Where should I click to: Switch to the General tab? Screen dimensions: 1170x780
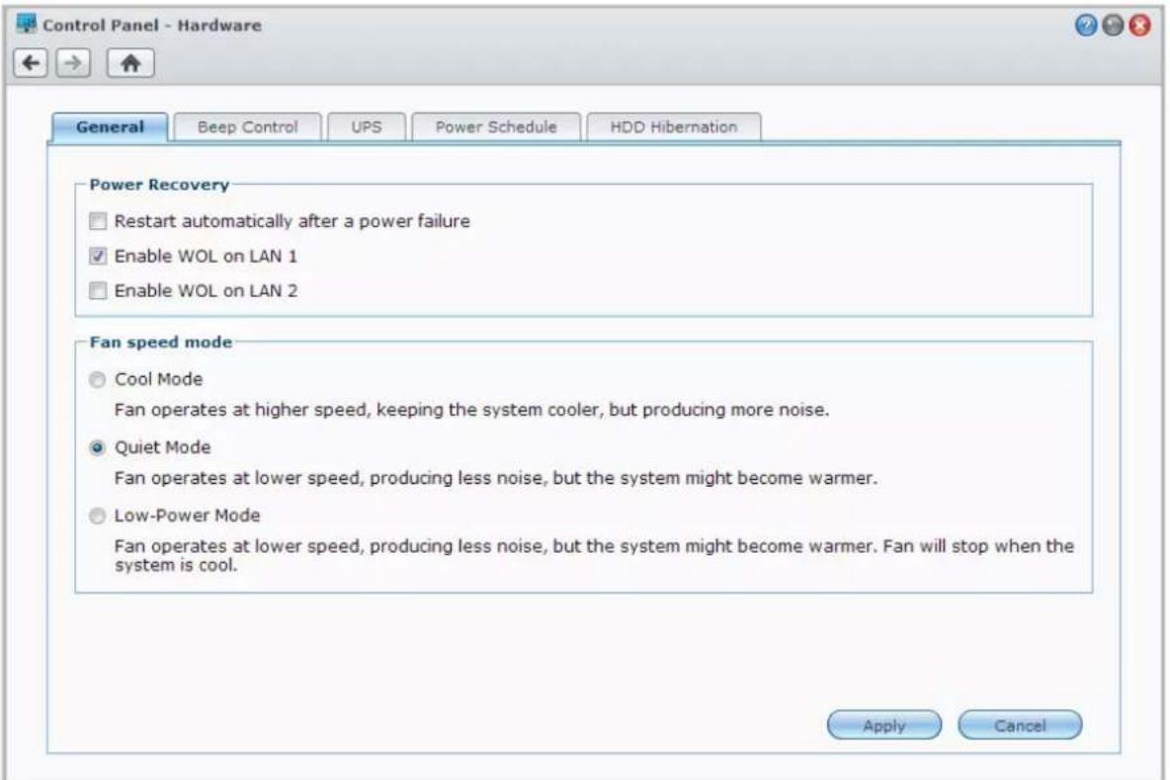pos(111,126)
